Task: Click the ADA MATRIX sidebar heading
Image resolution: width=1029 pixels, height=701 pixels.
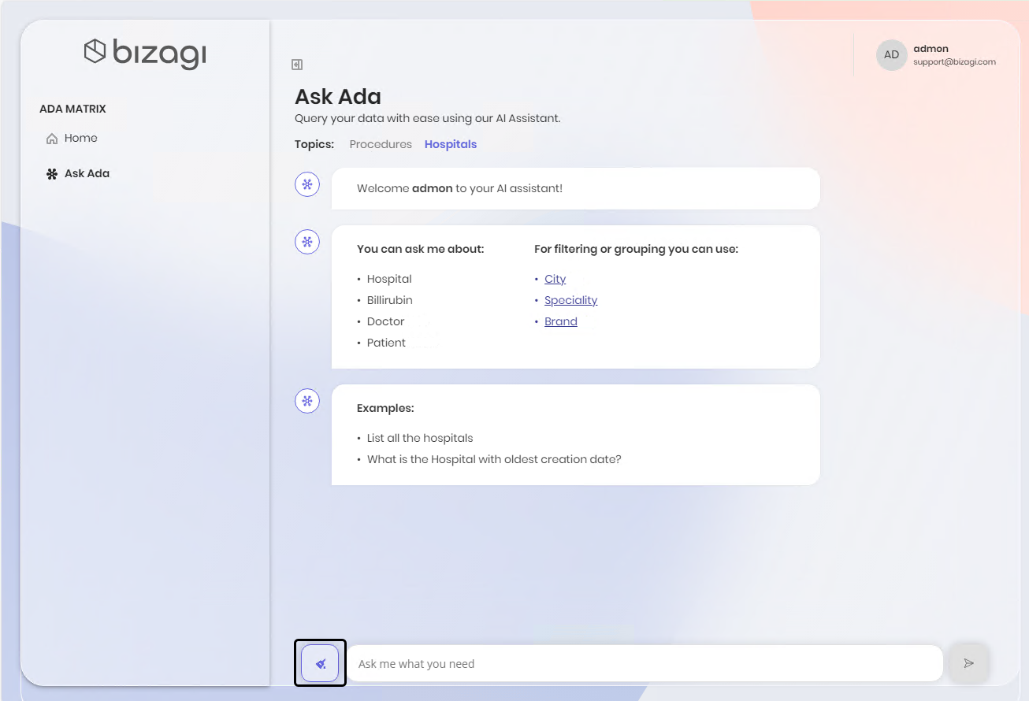Action: 72,109
